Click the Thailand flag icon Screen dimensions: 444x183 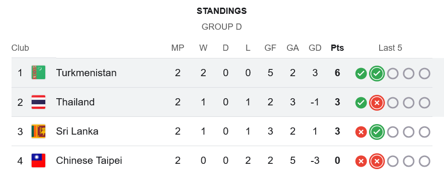click(38, 102)
